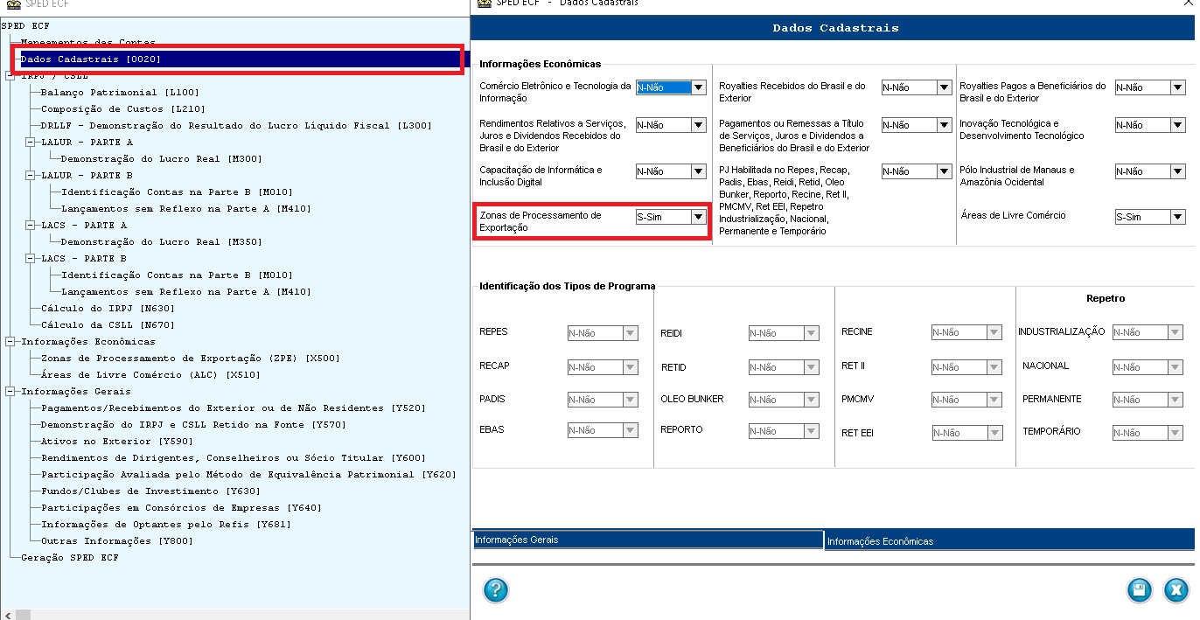Open Optantes pelo Refis [Y681]
1200x620 pixels.
(x=165, y=525)
